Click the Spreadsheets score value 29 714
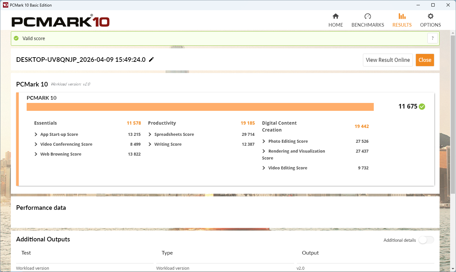This screenshot has width=456, height=272. [x=248, y=134]
